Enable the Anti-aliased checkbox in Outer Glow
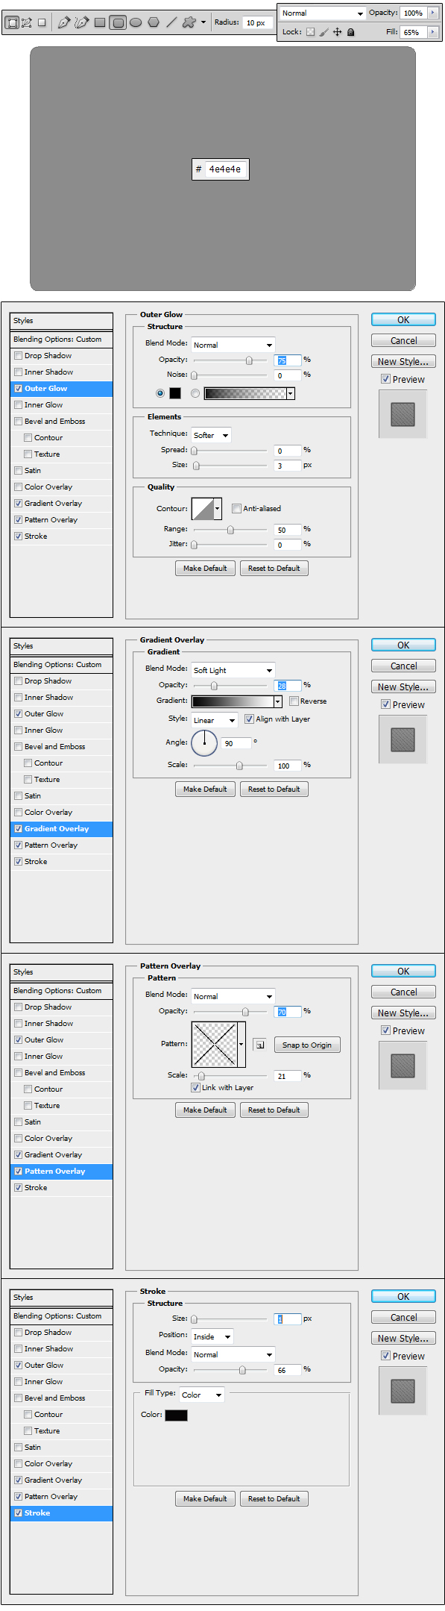The width and height of the screenshot is (445, 1611). (236, 509)
